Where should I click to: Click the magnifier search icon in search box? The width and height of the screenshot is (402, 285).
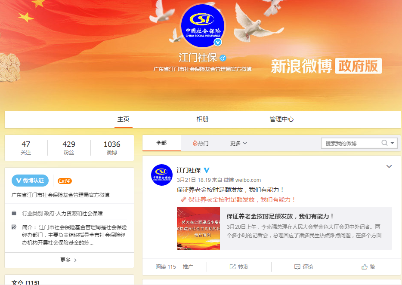384,143
